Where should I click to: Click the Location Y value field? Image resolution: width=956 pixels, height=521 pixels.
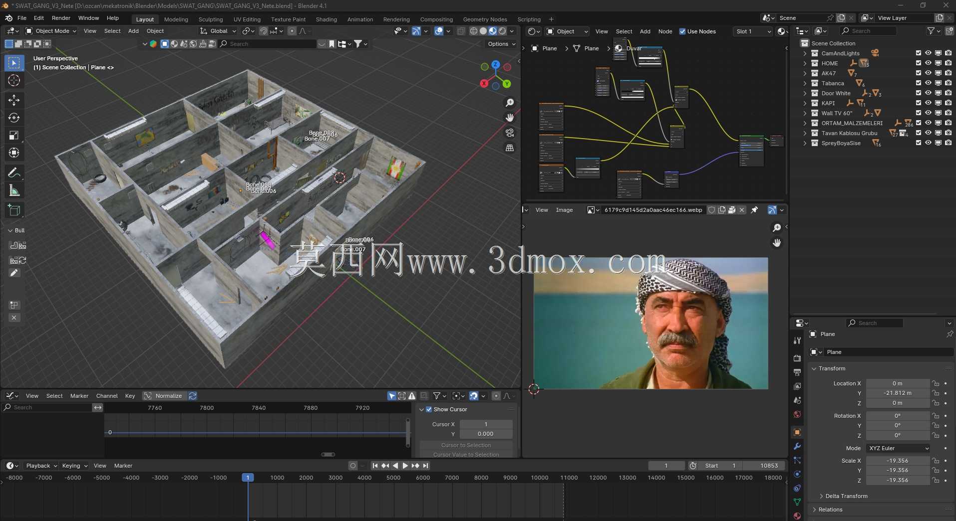898,393
